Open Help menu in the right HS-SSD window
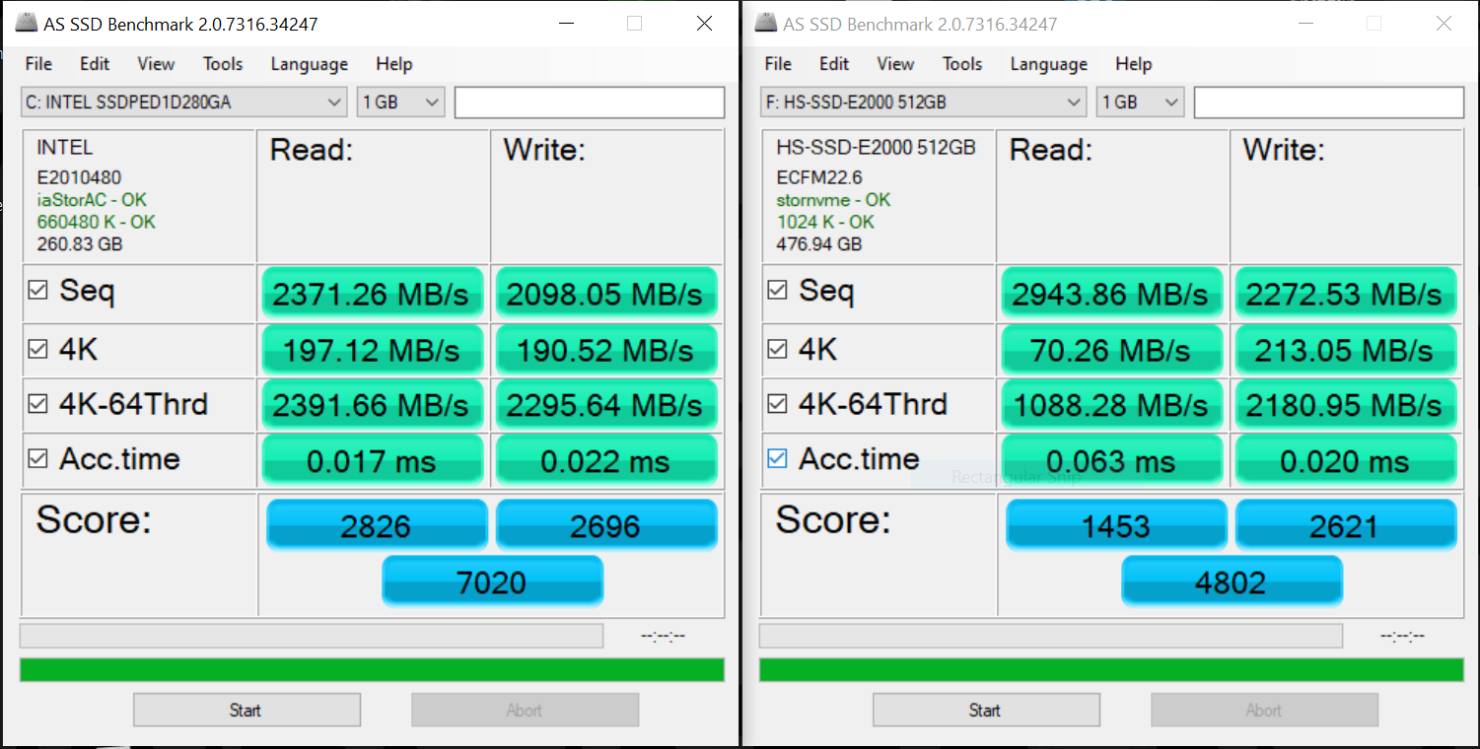The height and width of the screenshot is (749, 1480). coord(1134,64)
